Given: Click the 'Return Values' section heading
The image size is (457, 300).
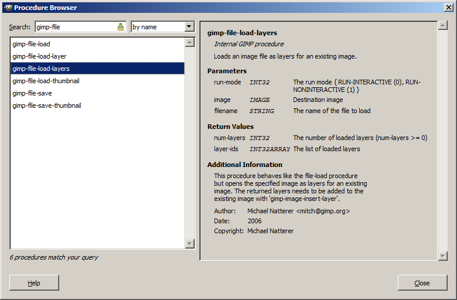Looking at the screenshot, I should pos(230,127).
